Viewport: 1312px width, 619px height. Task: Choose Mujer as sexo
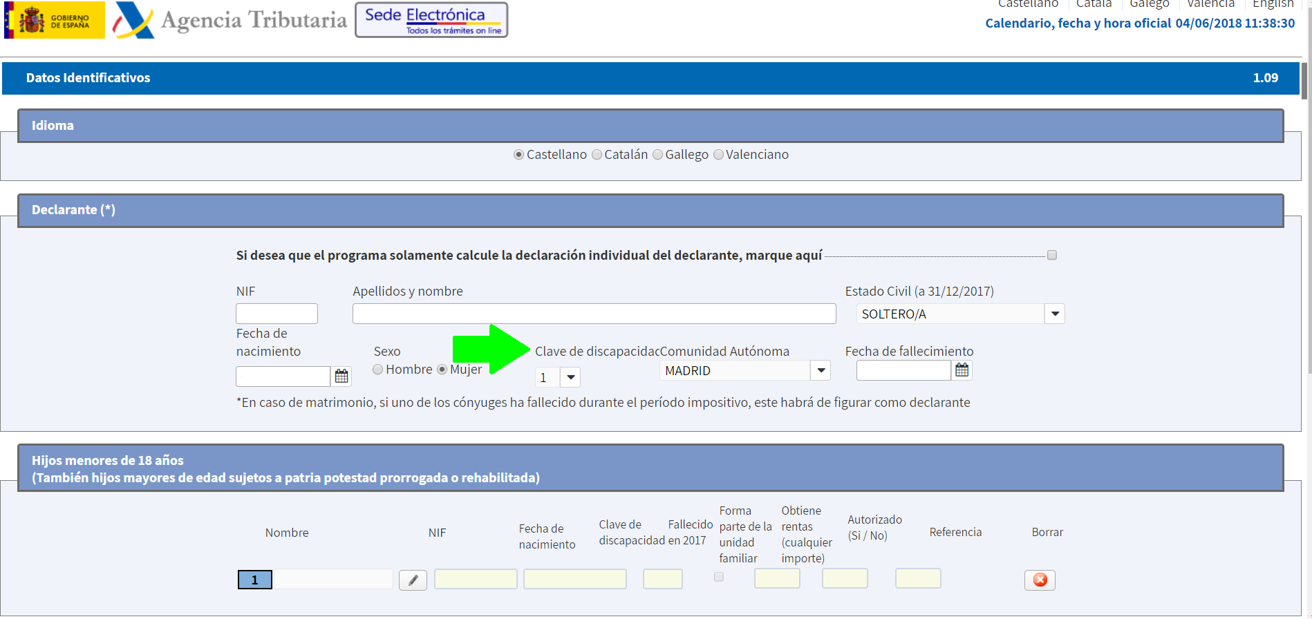click(x=442, y=370)
